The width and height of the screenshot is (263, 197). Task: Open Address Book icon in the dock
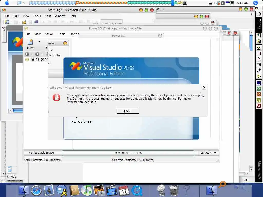(74, 191)
